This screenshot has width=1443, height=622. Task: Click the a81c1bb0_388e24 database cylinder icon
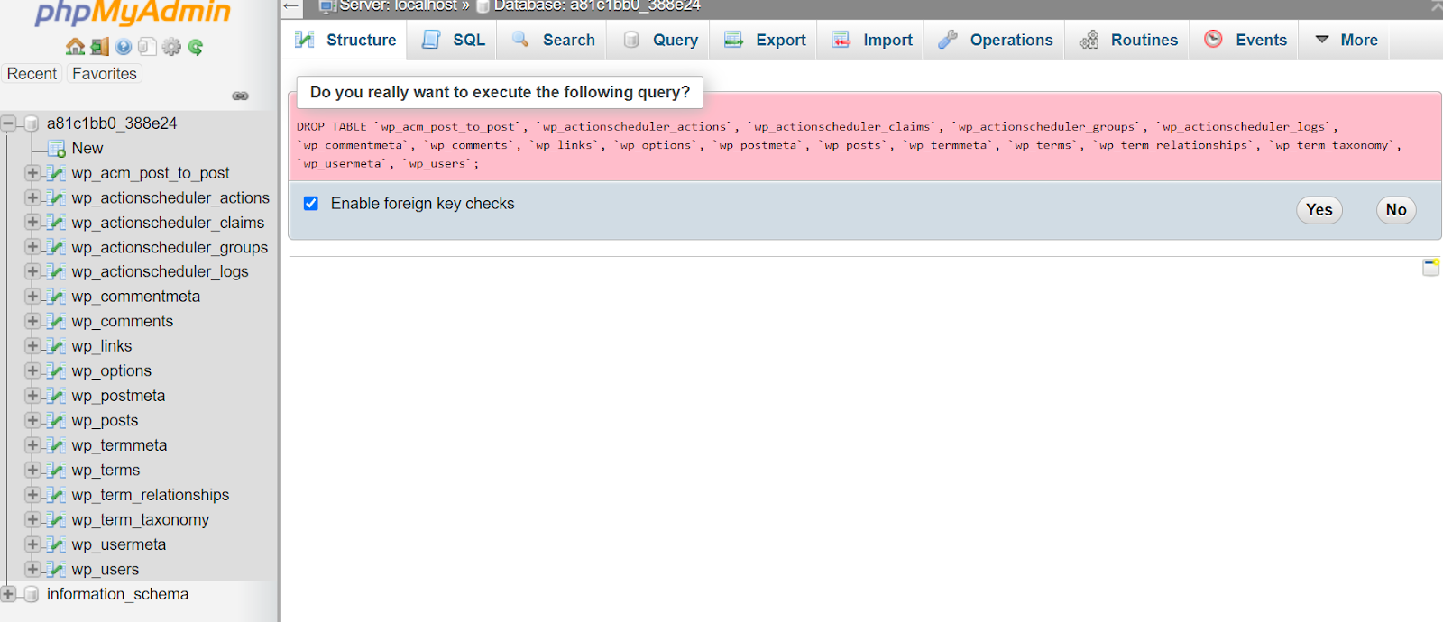pos(32,123)
